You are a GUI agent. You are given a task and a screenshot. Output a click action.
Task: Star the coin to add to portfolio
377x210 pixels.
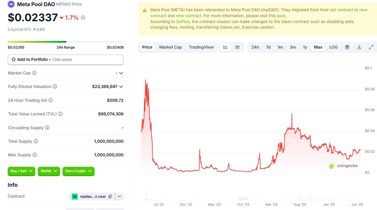(x=13, y=59)
